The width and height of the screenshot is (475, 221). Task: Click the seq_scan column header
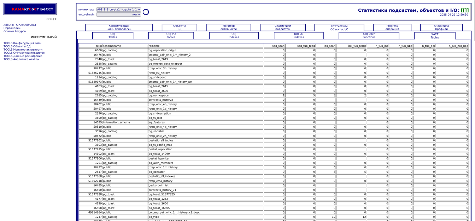(274, 46)
